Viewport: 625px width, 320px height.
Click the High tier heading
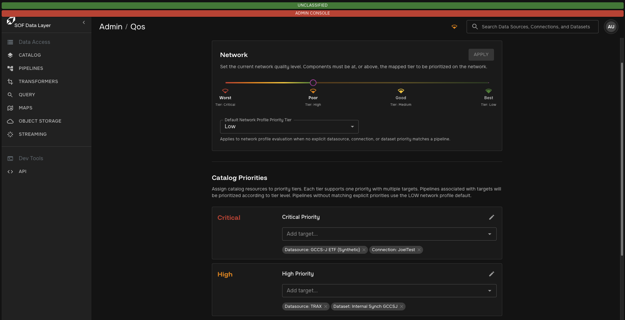pos(225,275)
